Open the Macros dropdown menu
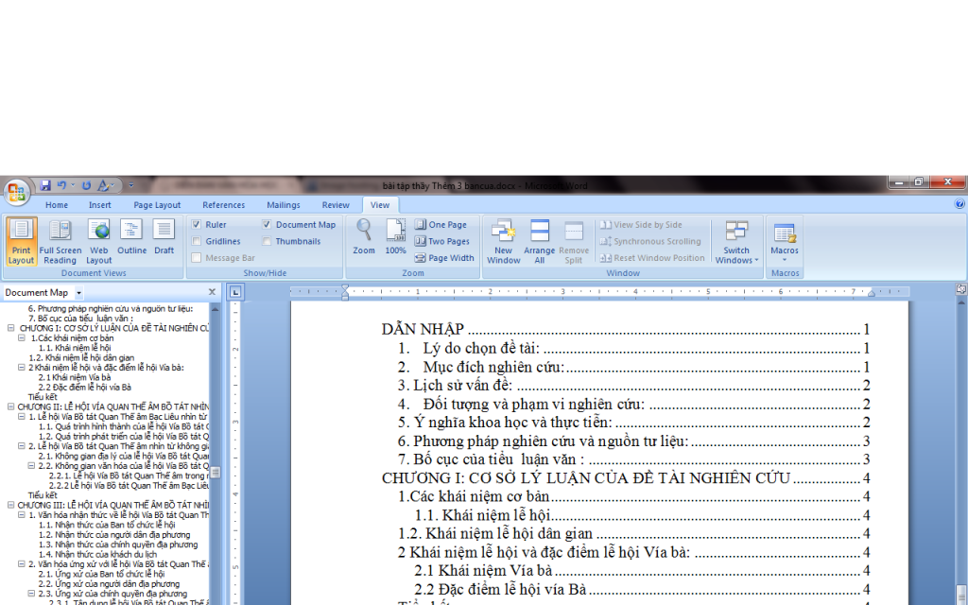 point(784,243)
